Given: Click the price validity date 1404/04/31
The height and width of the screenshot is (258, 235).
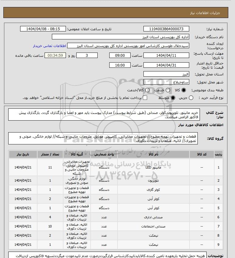Looking at the screenshot, I should pyautogui.click(x=166, y=65).
